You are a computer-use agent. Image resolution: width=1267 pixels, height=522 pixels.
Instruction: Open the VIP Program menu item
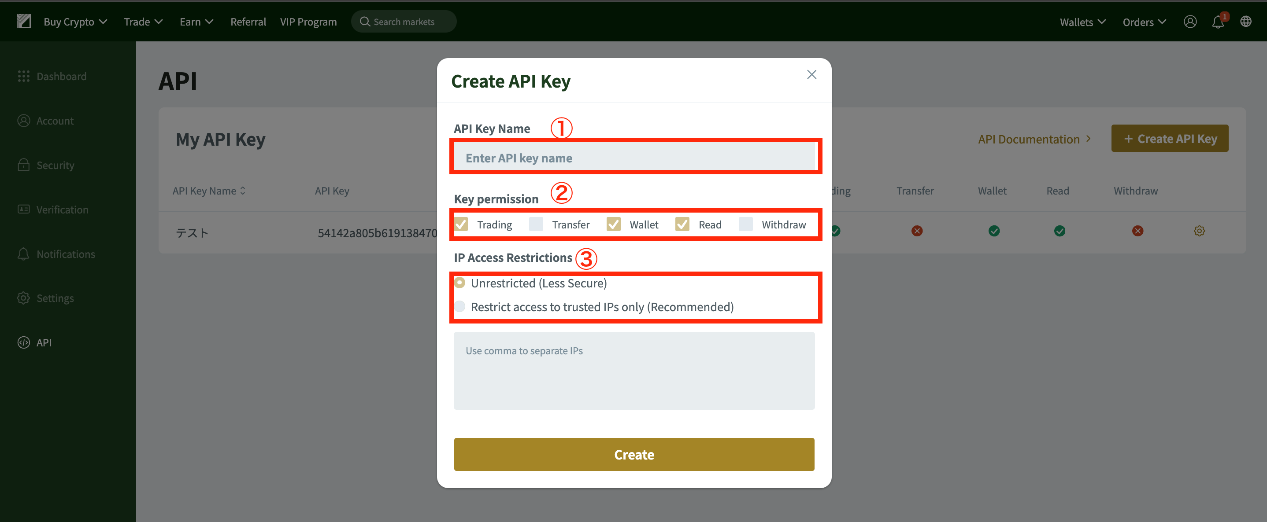tap(308, 22)
